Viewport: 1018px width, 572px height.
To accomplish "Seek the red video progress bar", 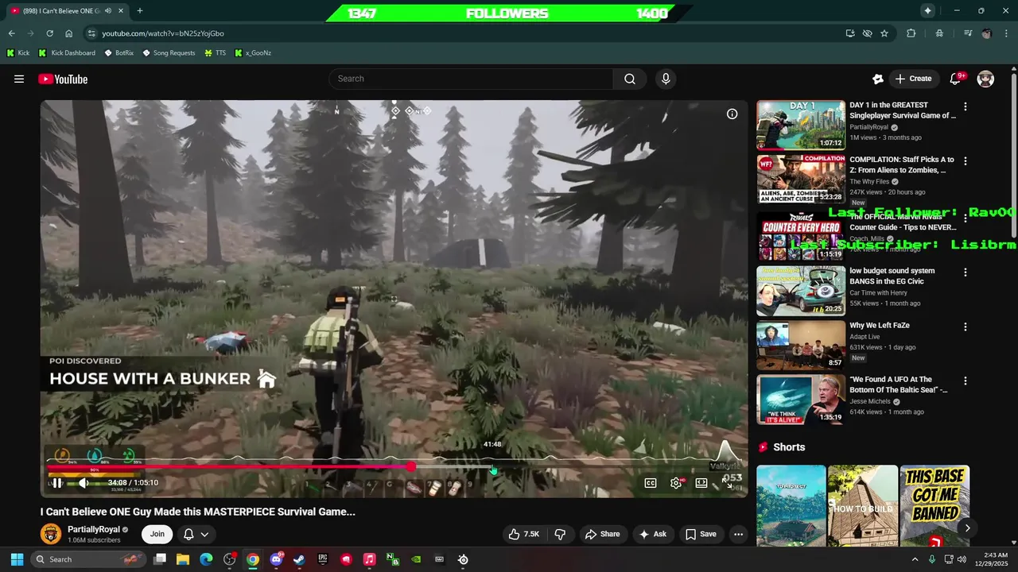I will pyautogui.click(x=393, y=467).
